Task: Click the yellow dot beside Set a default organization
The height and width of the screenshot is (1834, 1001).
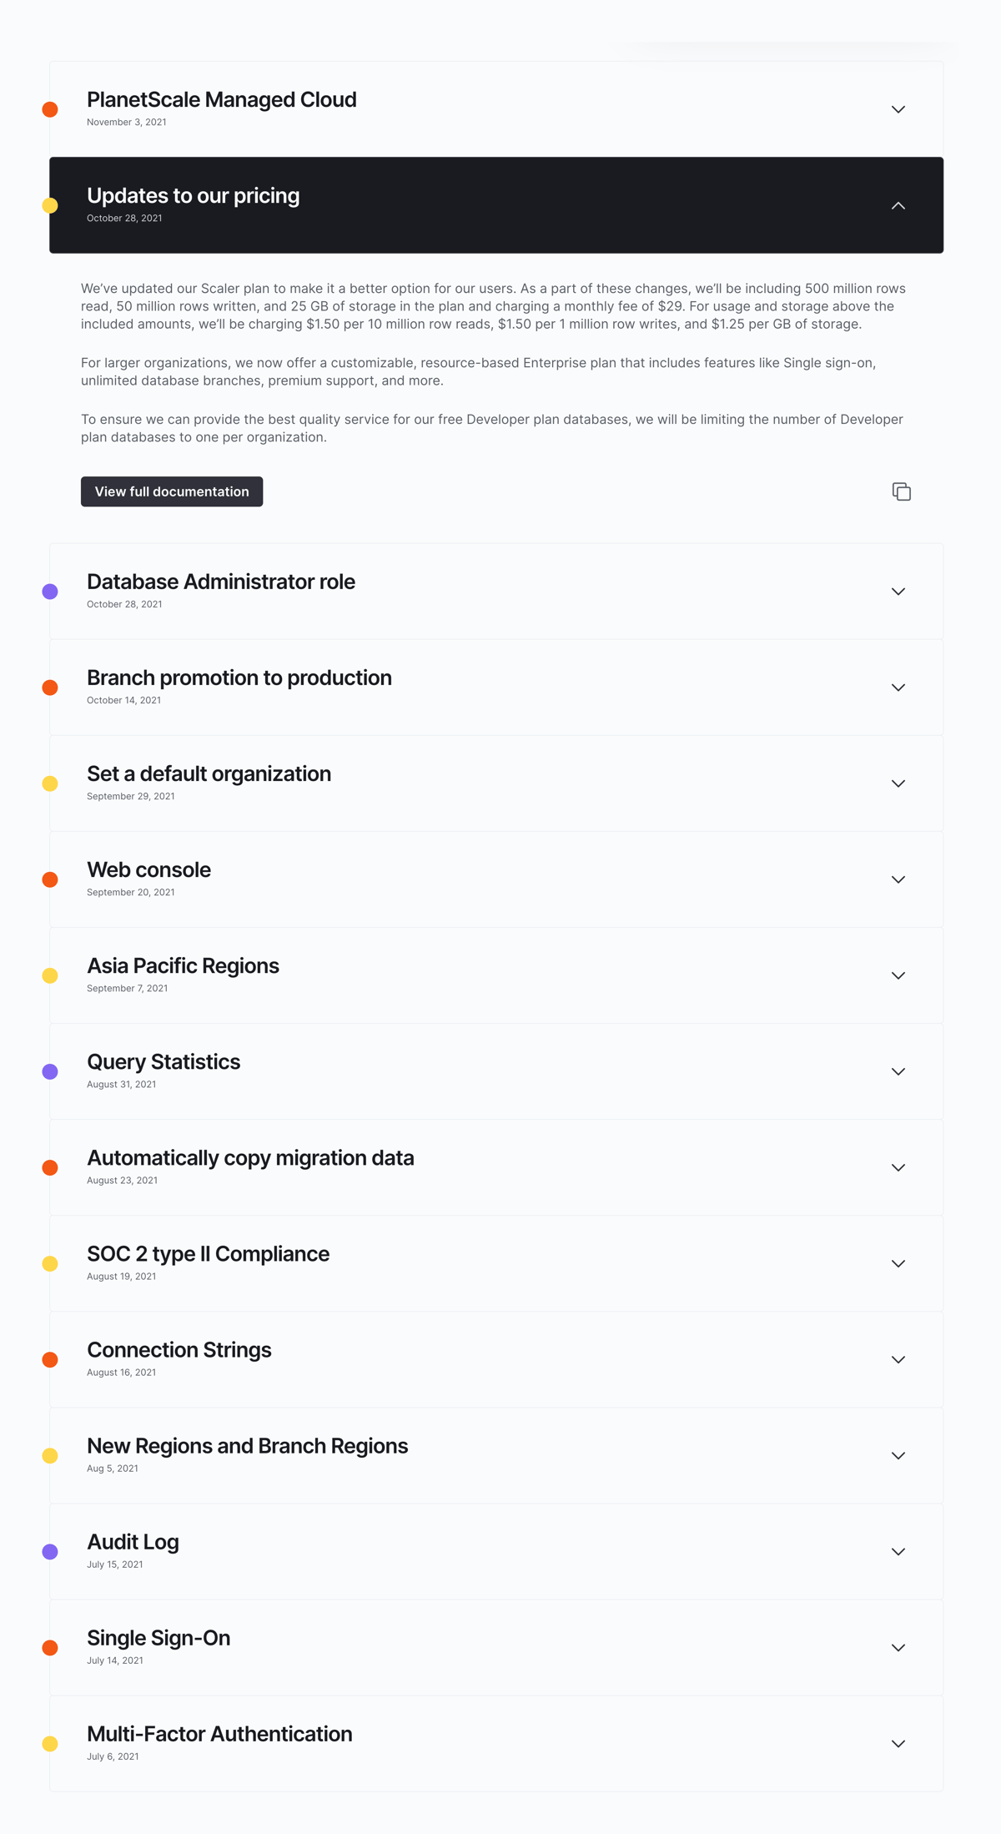Action: click(x=50, y=783)
